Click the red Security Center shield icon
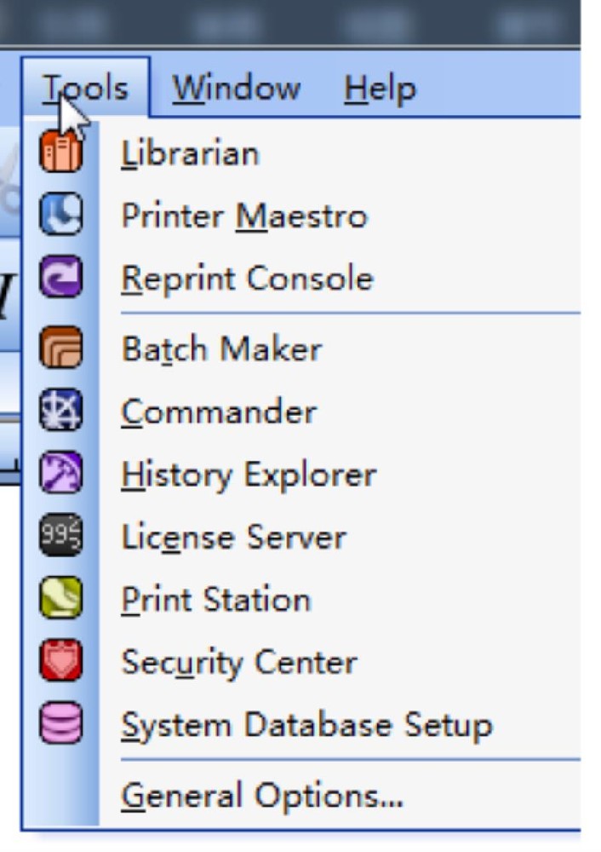The width and height of the screenshot is (601, 852). click(60, 660)
